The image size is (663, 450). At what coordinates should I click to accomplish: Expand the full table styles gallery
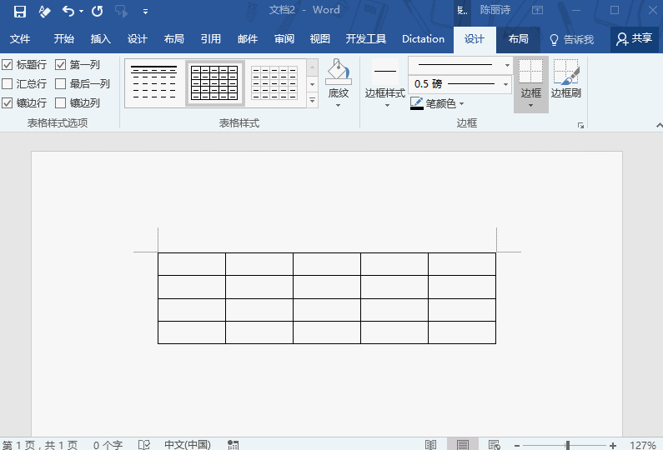pos(312,101)
